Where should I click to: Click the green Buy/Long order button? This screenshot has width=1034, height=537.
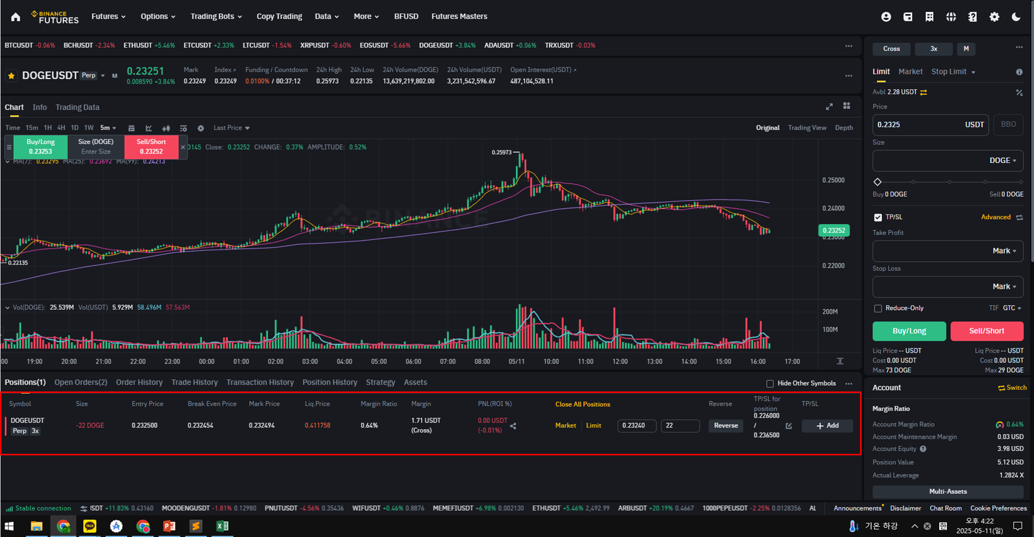click(909, 331)
